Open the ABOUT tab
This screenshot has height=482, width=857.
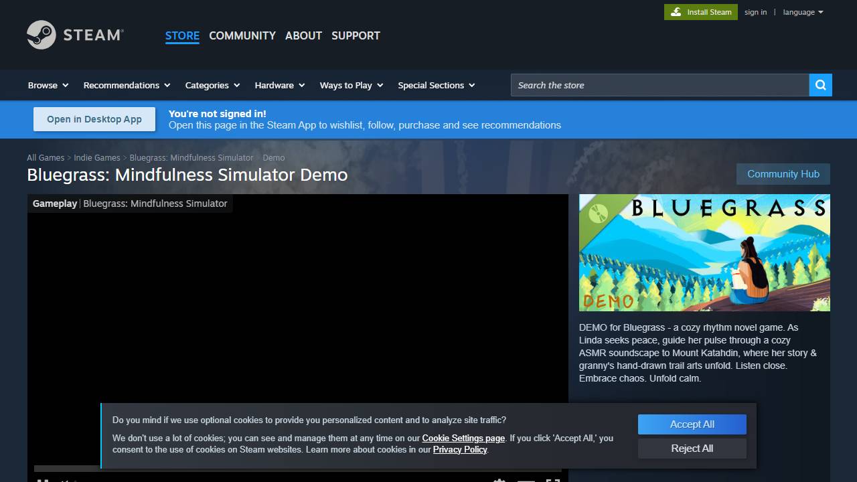point(303,35)
